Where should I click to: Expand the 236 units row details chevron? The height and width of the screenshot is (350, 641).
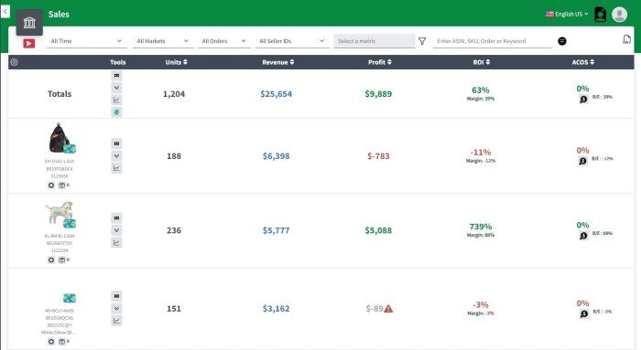[x=116, y=230]
